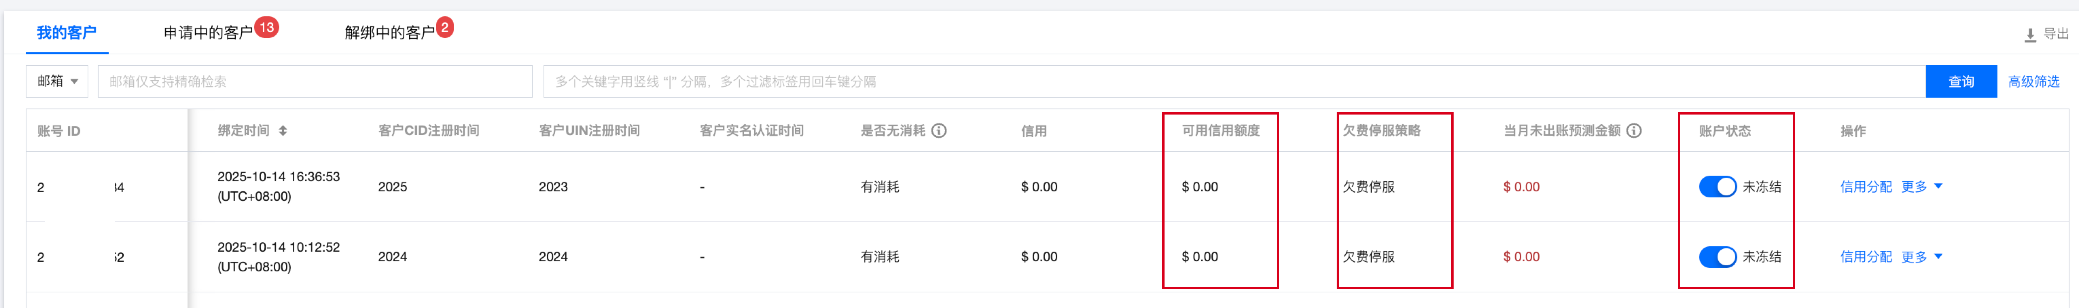Click the export download icon
Image resolution: width=2079 pixels, height=308 pixels.
click(x=2030, y=35)
